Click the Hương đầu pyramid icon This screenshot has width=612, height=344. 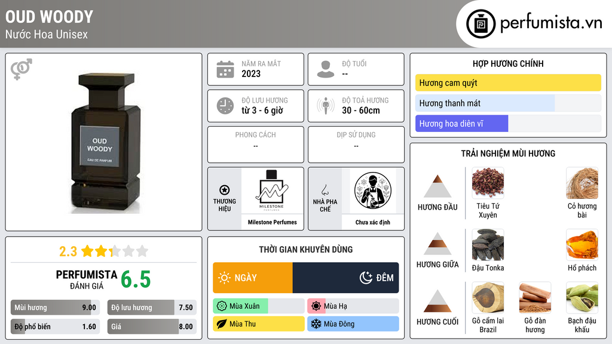coord(437,186)
